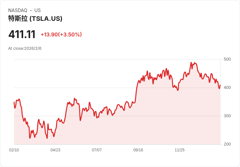The height and width of the screenshot is (167, 240).
Task: Select the 11/25 date on x-axis
Action: click(x=180, y=150)
